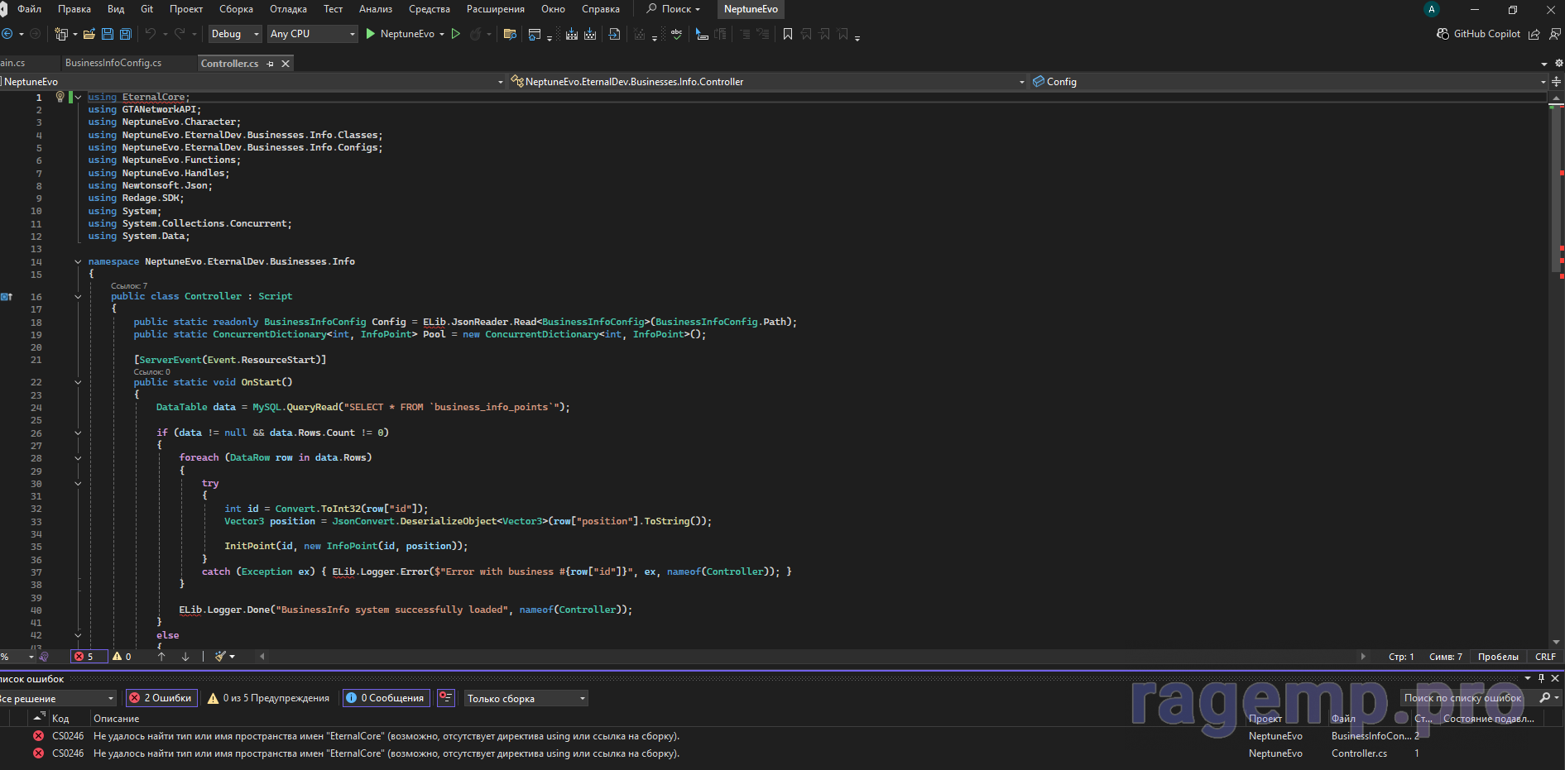Click the Navigate Backward arrow icon
This screenshot has width=1565, height=770.
click(7, 34)
